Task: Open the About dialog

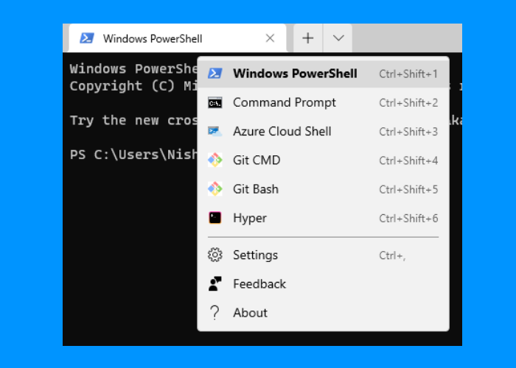Action: click(323, 313)
